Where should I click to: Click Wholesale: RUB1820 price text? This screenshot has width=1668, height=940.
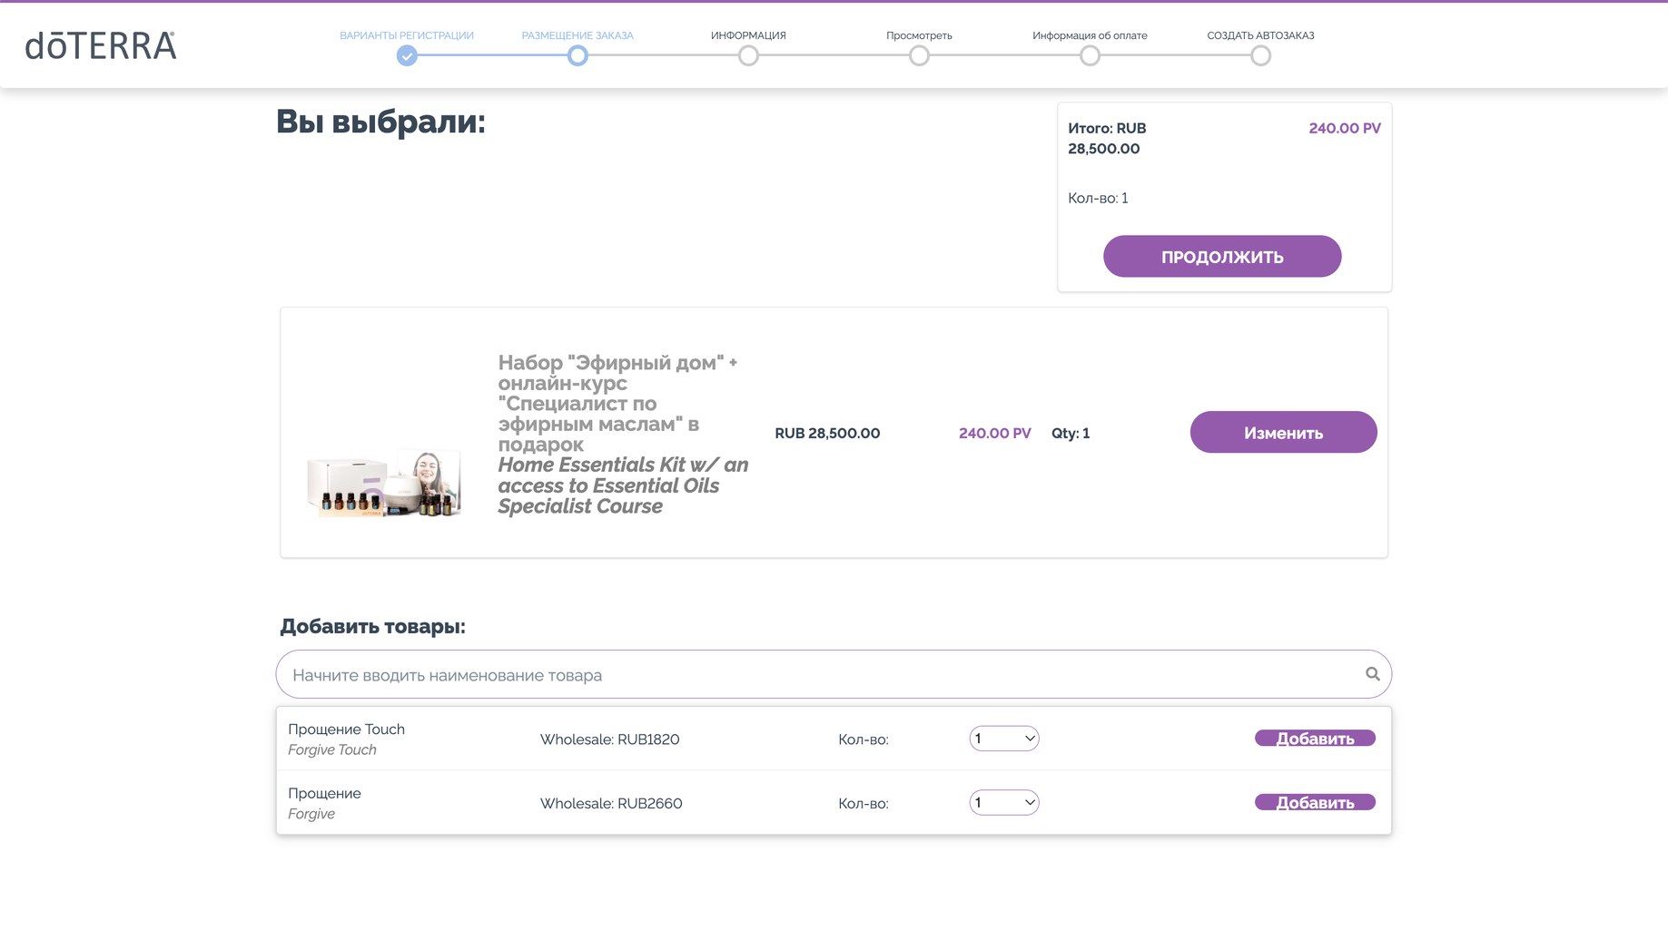tap(609, 739)
